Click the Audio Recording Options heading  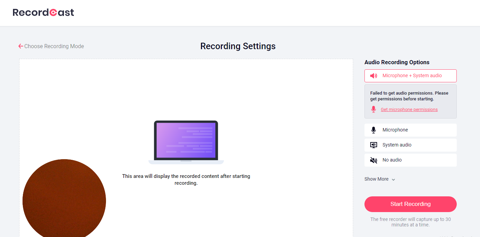point(397,62)
